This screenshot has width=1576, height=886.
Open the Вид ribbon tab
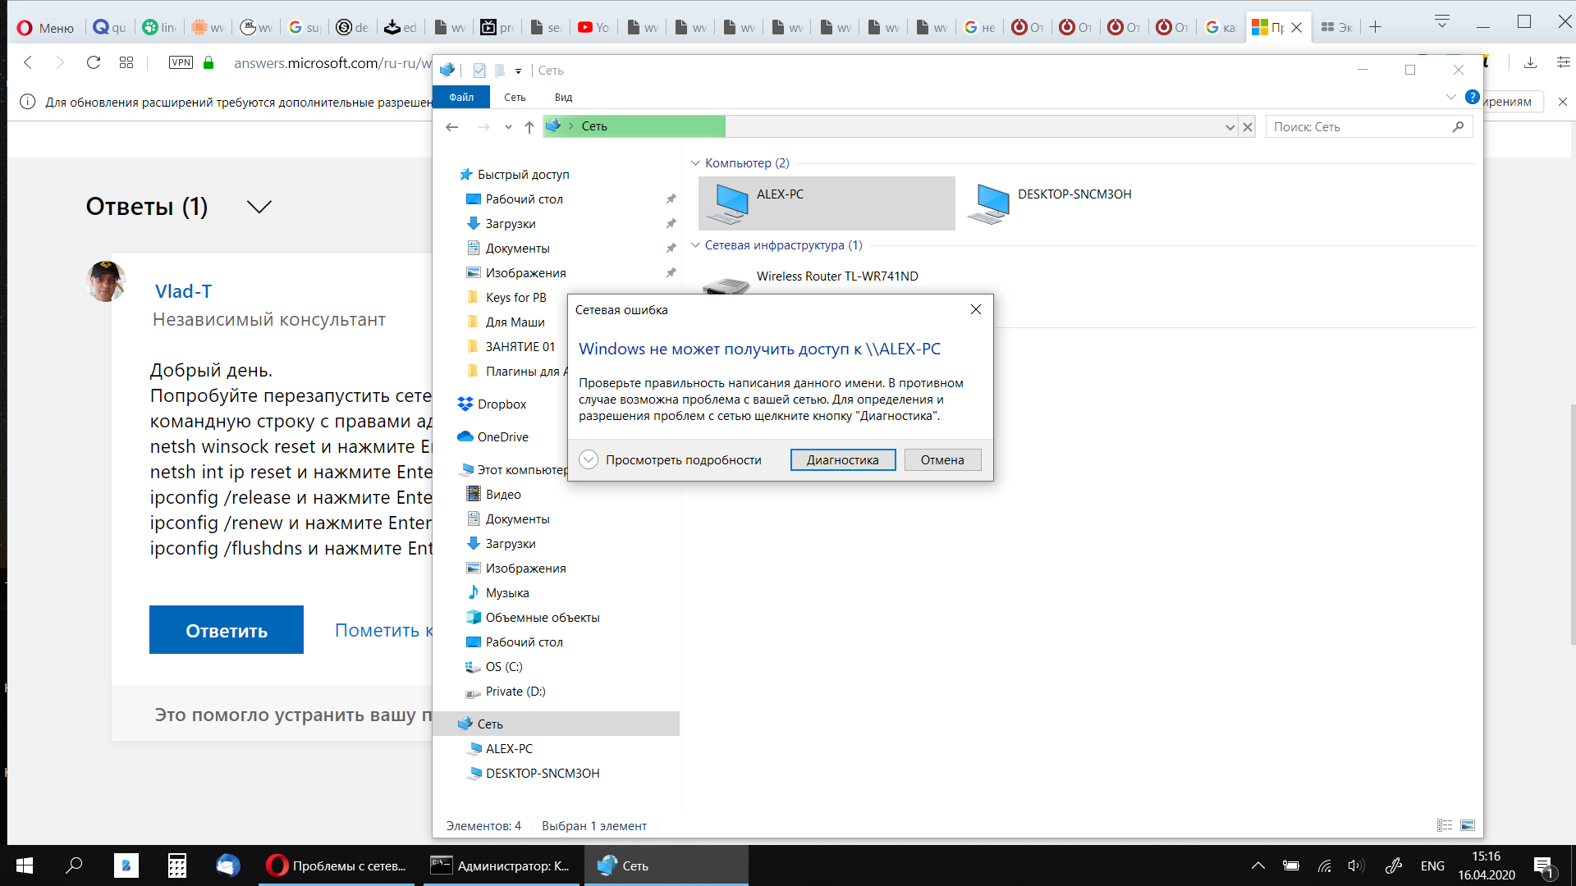[563, 97]
